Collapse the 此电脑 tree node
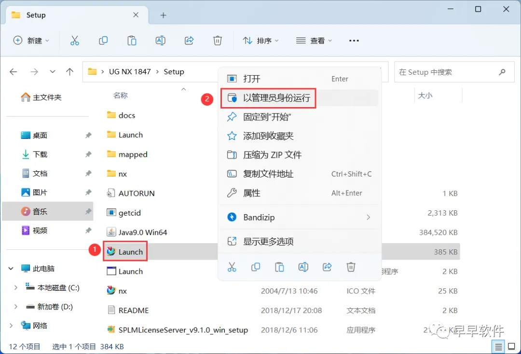 (11, 268)
